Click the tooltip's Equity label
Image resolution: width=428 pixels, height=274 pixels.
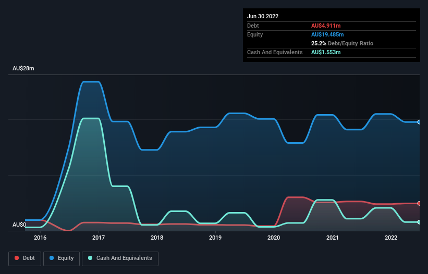point(255,34)
